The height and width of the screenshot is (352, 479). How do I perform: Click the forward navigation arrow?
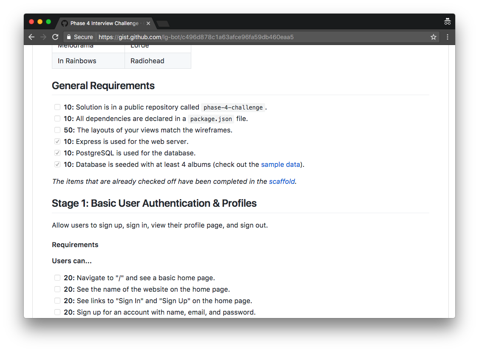pos(43,37)
